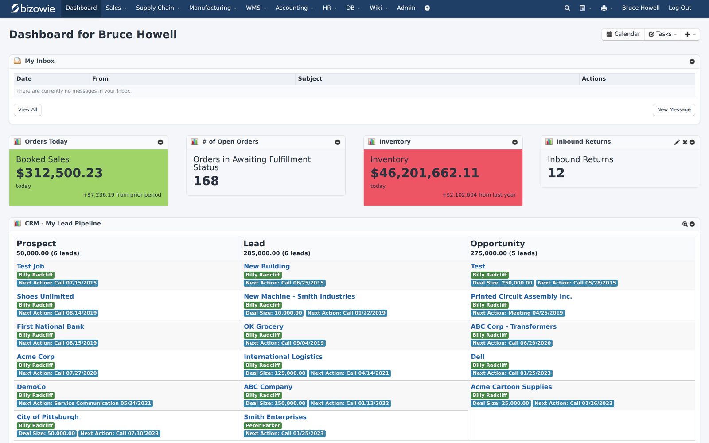Expand the Supply Chain menu
Viewport: 709px width, 443px height.
tap(158, 8)
